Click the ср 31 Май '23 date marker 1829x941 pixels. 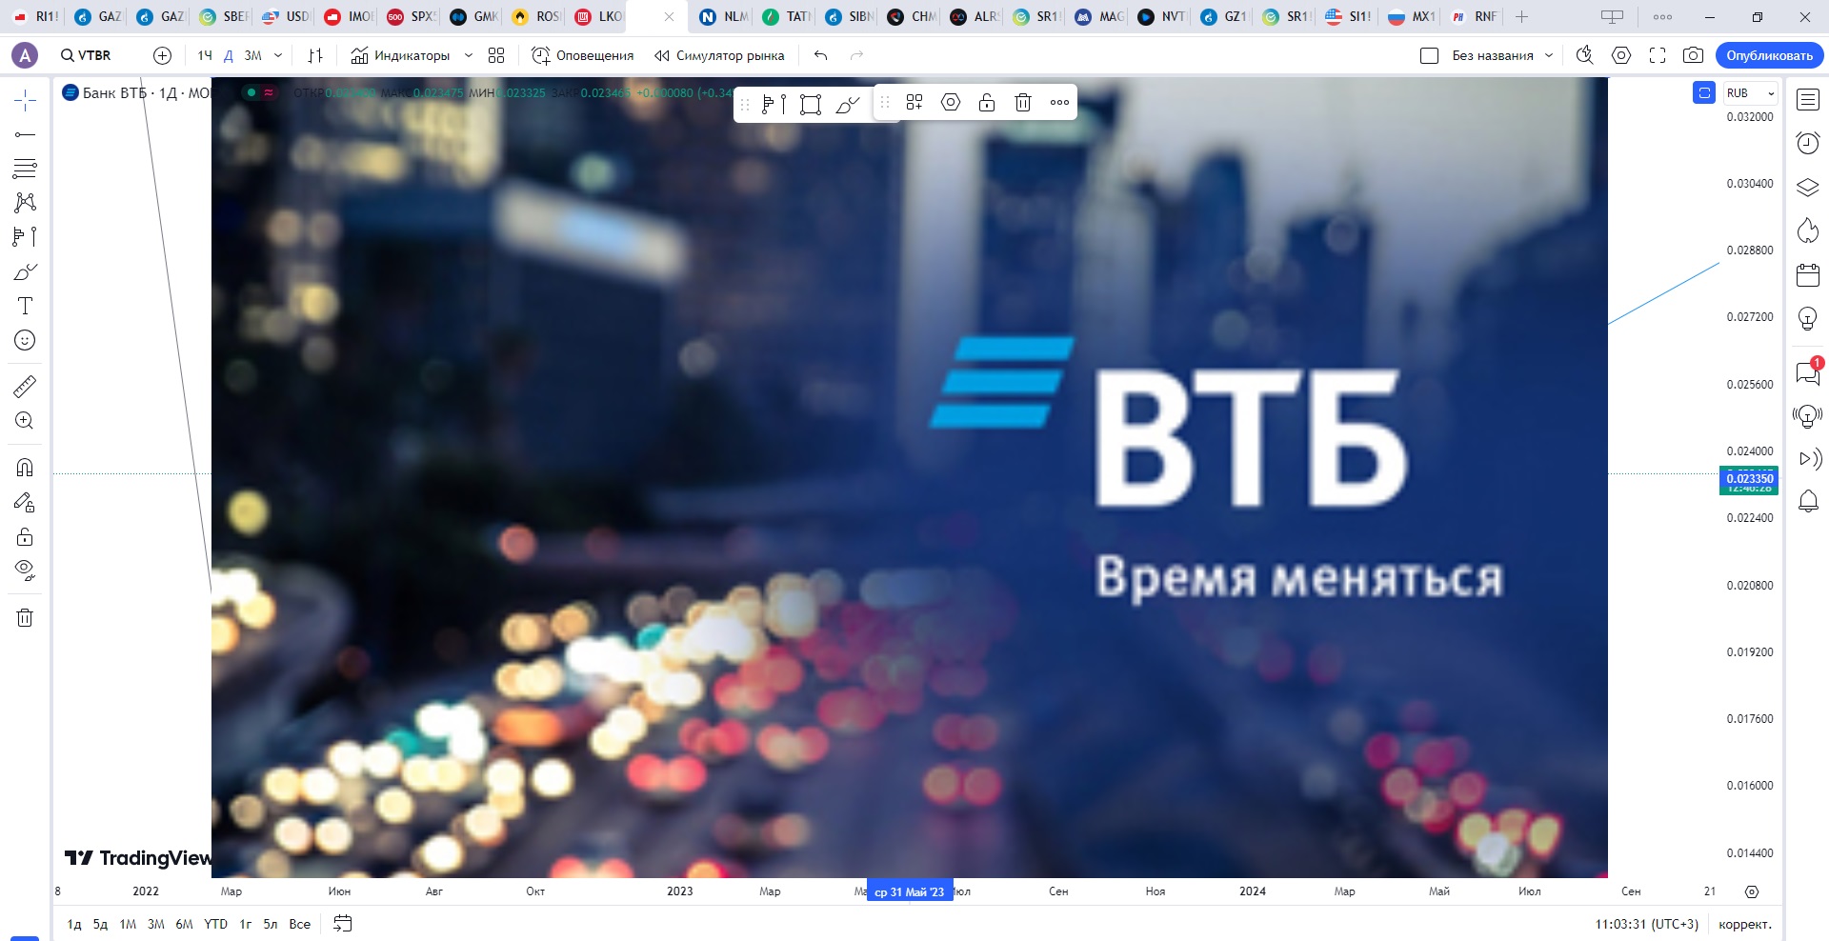pyautogui.click(x=910, y=891)
